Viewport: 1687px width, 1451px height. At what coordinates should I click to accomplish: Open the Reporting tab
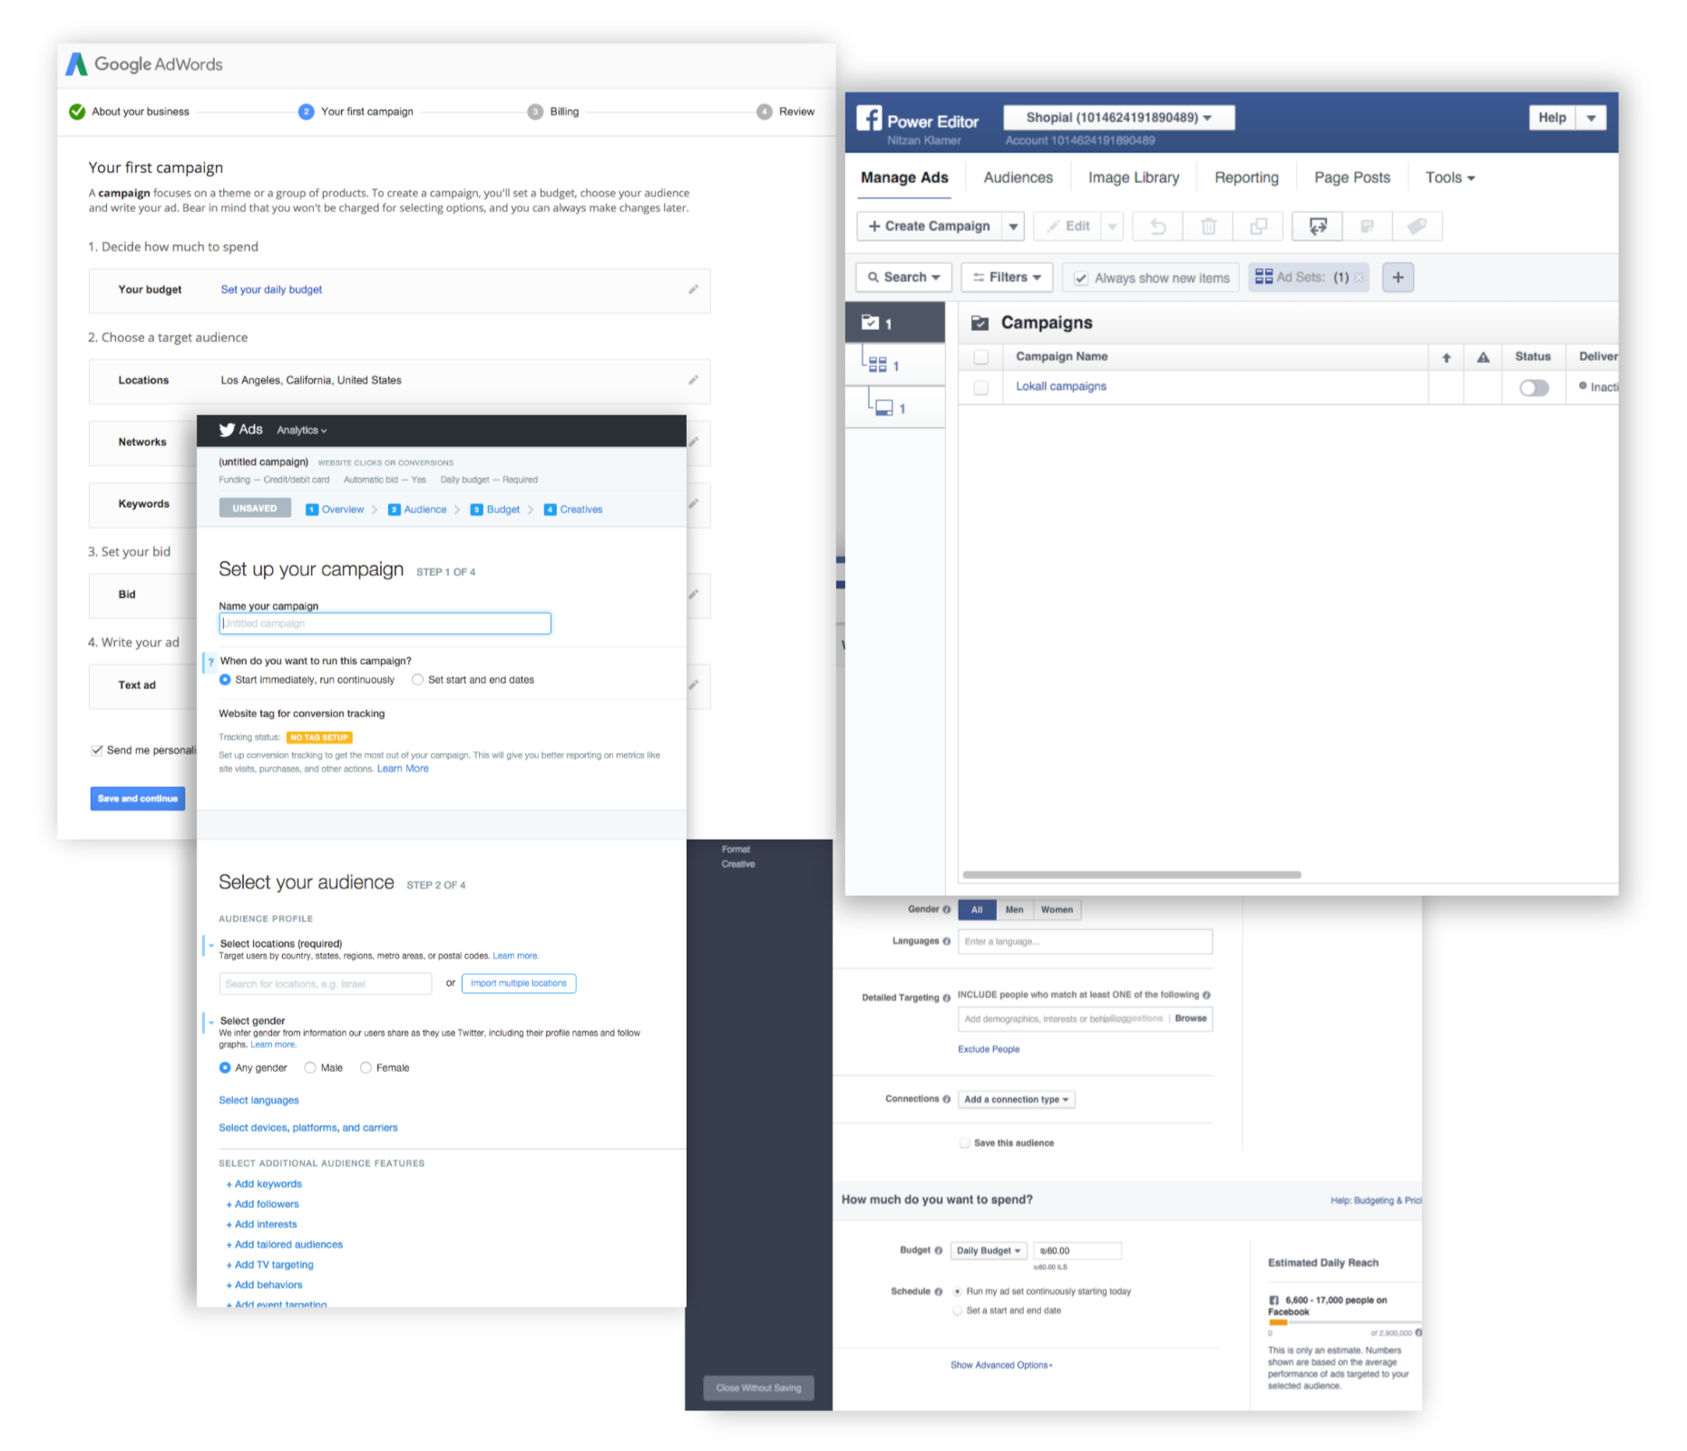click(1246, 178)
